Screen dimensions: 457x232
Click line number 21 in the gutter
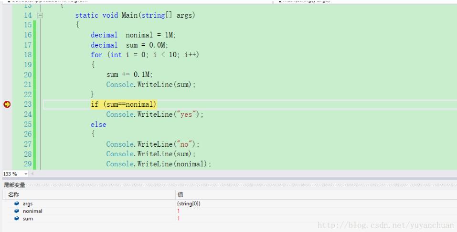click(28, 85)
